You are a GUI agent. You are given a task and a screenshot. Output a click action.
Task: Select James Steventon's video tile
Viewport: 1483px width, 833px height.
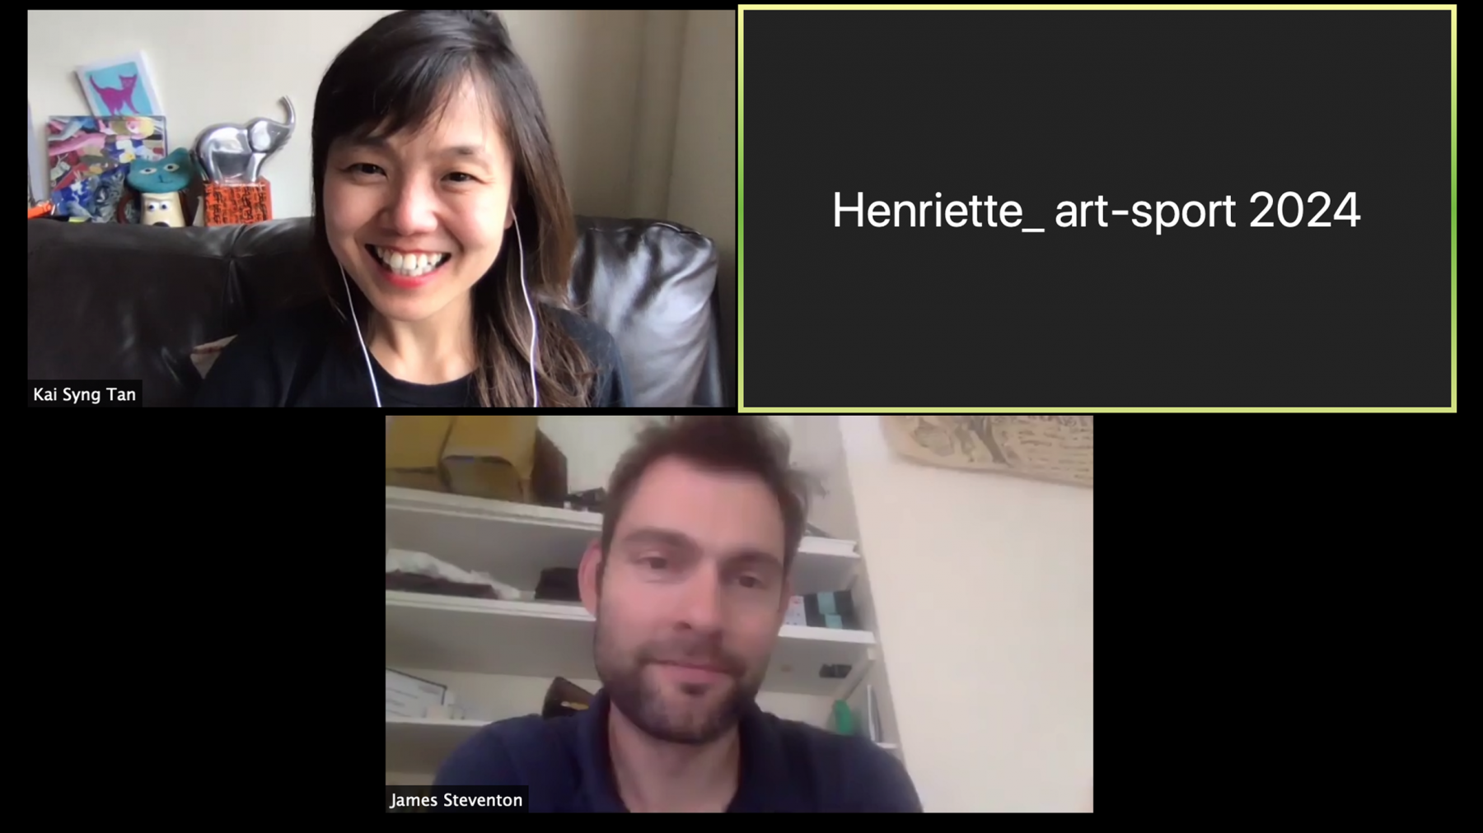(x=739, y=614)
